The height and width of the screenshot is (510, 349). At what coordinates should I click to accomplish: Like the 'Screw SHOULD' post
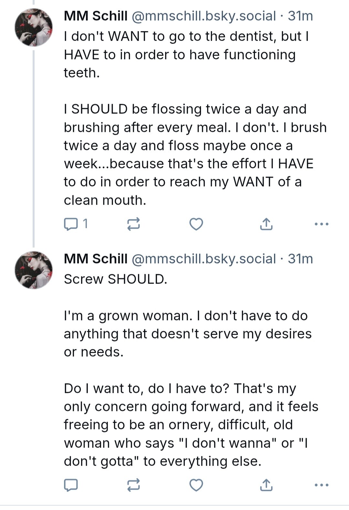click(x=196, y=485)
